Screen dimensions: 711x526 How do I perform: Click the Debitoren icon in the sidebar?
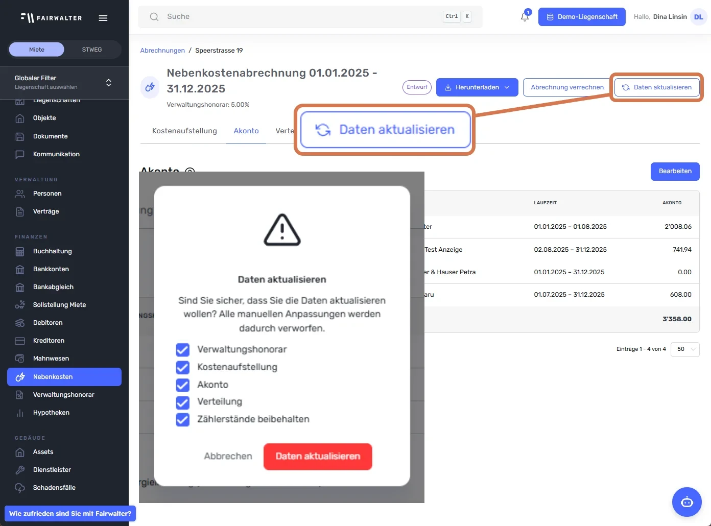coord(20,323)
